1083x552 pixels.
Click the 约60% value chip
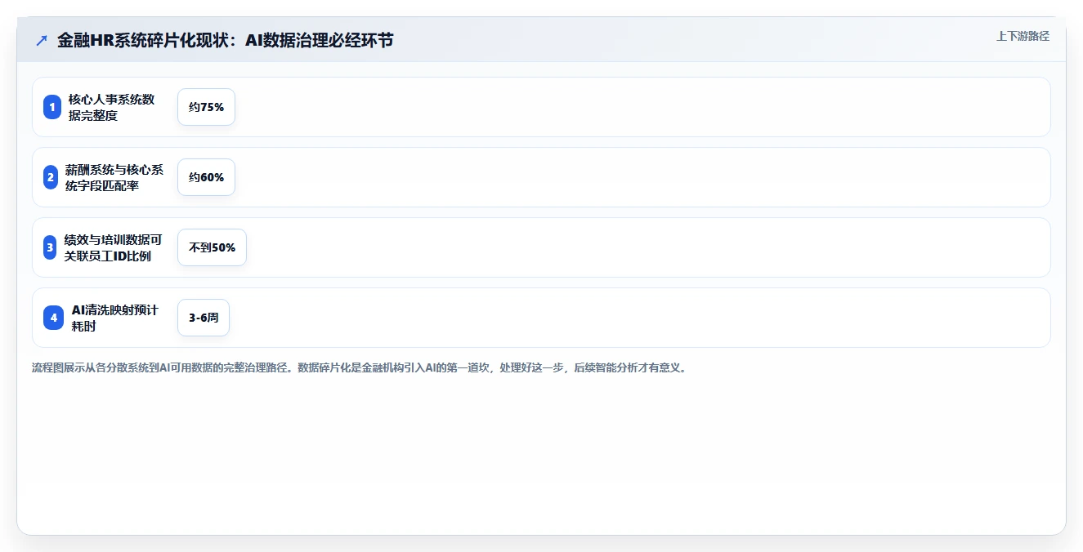pos(206,177)
